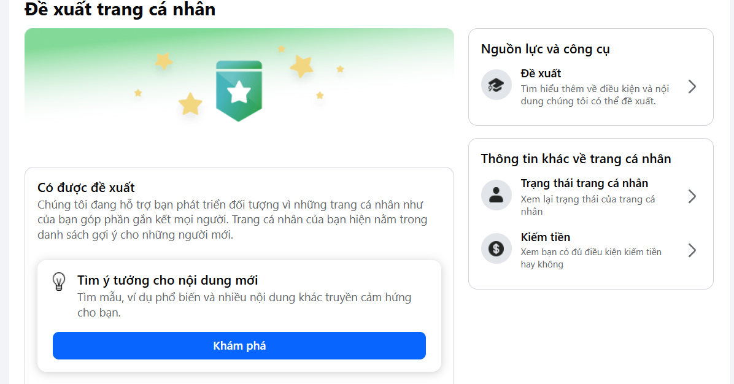Expand the Đề xuất row chevron arrow
The height and width of the screenshot is (384, 734).
(x=692, y=86)
